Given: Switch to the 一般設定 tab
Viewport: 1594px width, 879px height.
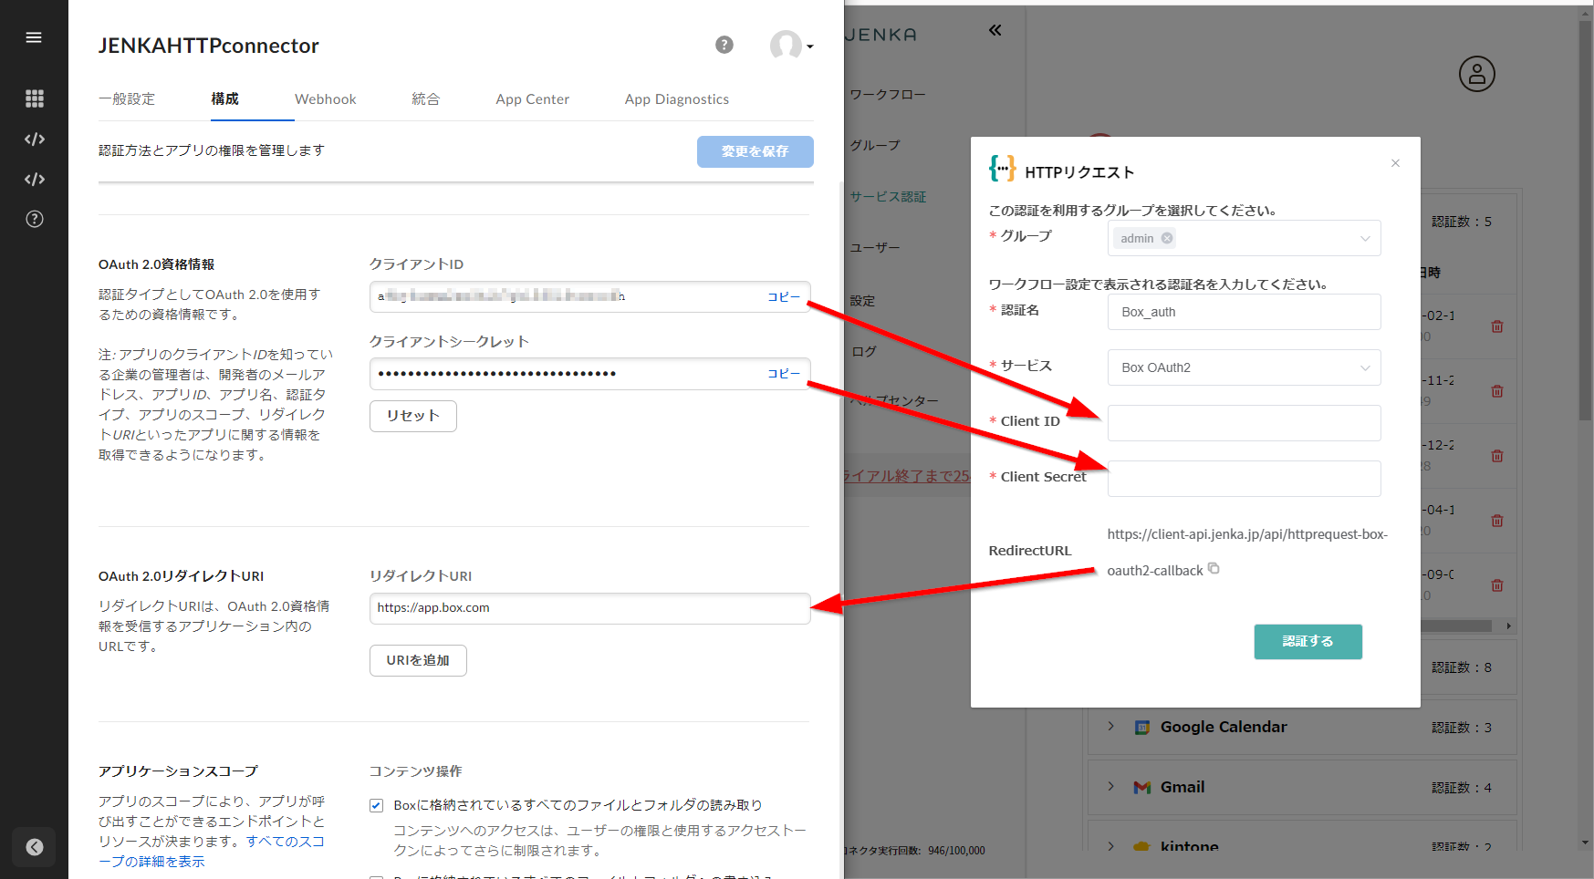Looking at the screenshot, I should tap(127, 99).
